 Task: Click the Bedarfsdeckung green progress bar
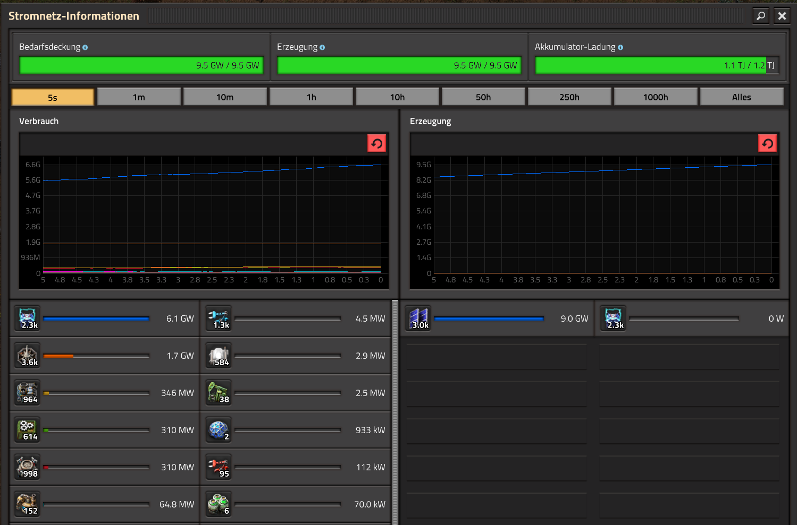pos(141,65)
